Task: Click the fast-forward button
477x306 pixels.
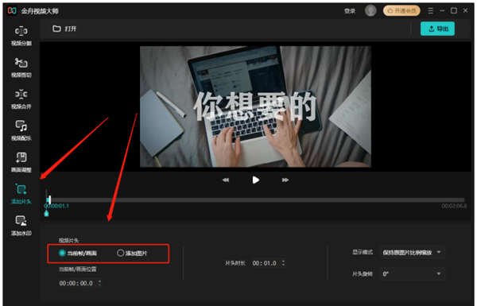Action: 285,180
